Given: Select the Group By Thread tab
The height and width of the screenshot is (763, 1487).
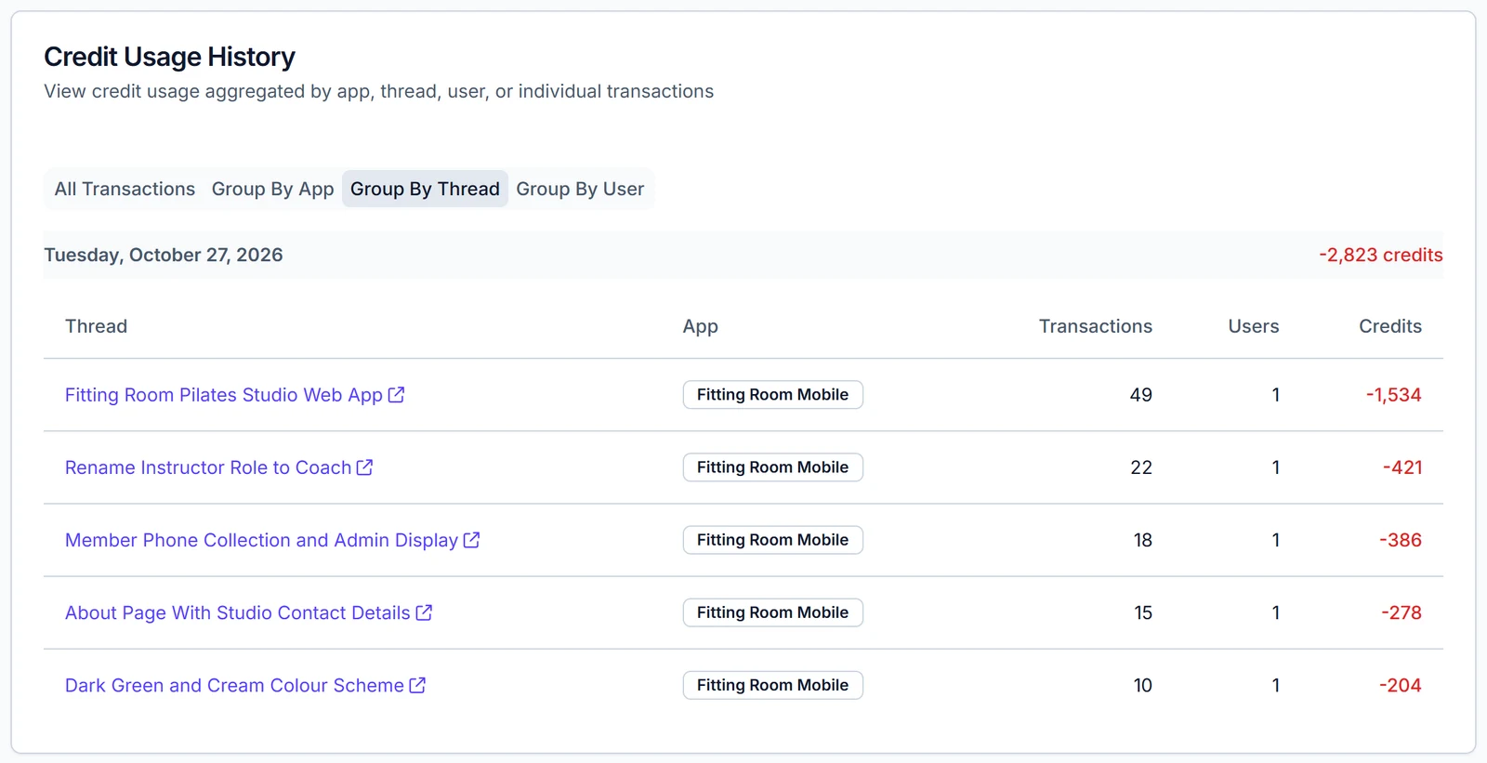Looking at the screenshot, I should click(x=425, y=189).
